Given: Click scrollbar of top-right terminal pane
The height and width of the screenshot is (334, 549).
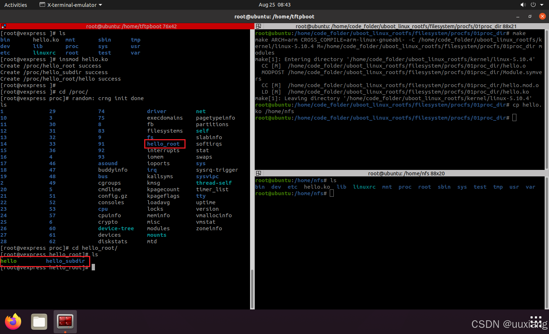Looking at the screenshot, I should click(x=546, y=99).
